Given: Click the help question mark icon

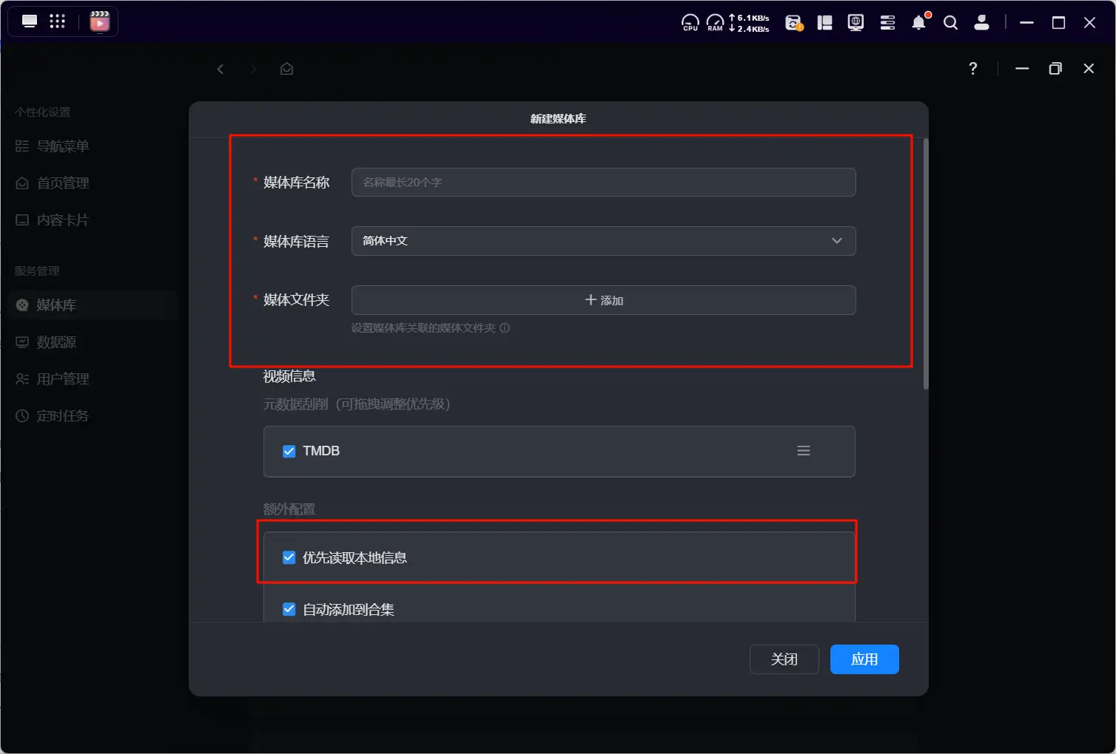Looking at the screenshot, I should 972,69.
